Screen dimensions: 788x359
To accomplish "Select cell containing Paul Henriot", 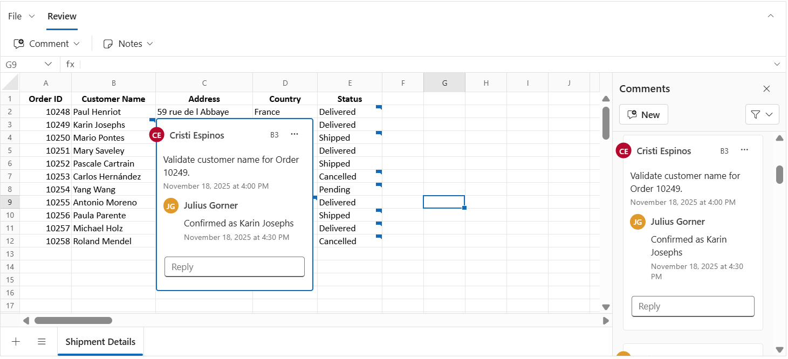I will pos(113,112).
